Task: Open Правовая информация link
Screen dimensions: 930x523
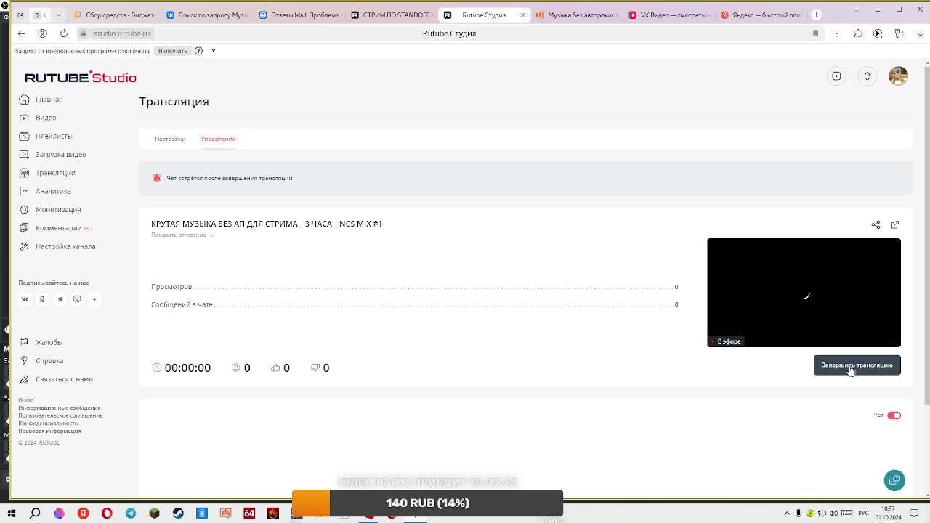Action: coord(49,431)
